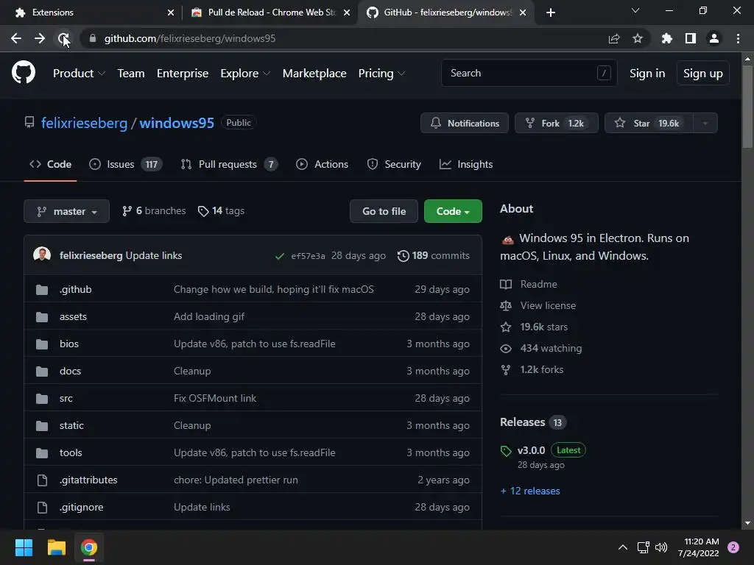This screenshot has width=754, height=565.
Task: Switch to the Code tab
Action: point(51,164)
